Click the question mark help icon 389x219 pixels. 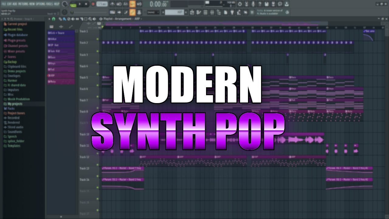coord(260,4)
